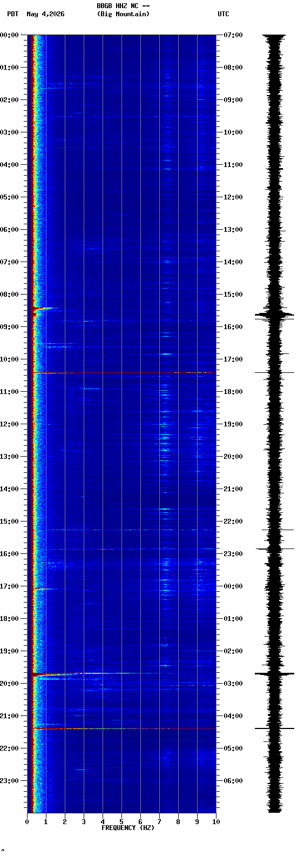Click the seismogram spike near 02:45 UTC
Viewport: 298px width, 856px height.
point(275,674)
